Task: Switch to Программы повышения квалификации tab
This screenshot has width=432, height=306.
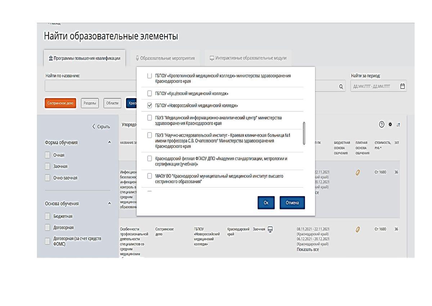Action: pos(85,58)
